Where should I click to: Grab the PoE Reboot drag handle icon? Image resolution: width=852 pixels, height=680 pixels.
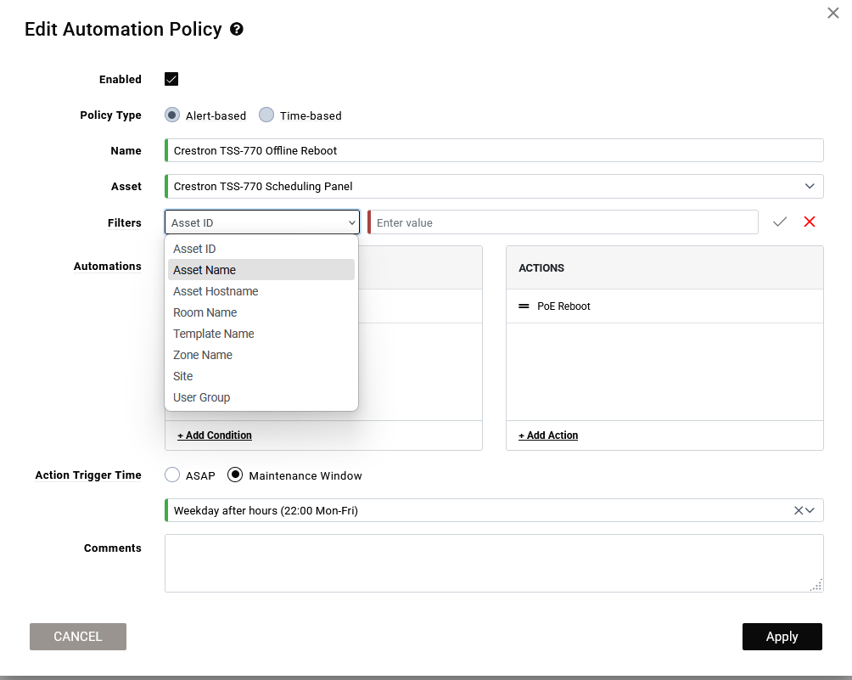tap(524, 306)
